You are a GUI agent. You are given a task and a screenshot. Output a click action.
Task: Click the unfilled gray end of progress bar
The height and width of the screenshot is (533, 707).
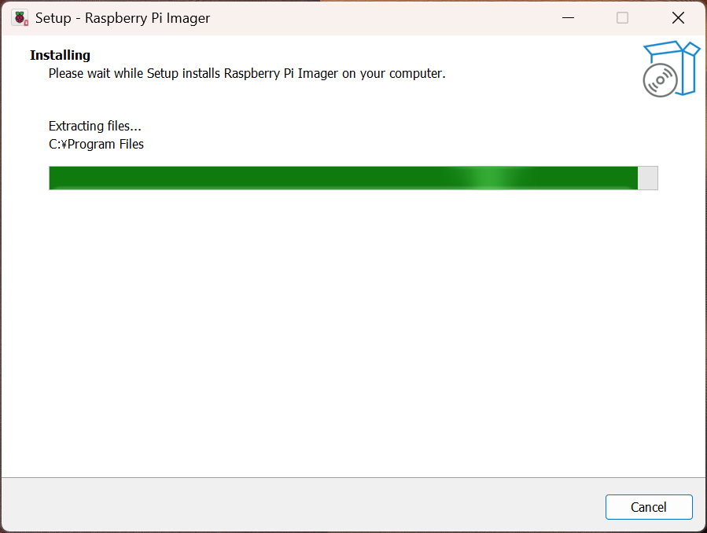(648, 178)
